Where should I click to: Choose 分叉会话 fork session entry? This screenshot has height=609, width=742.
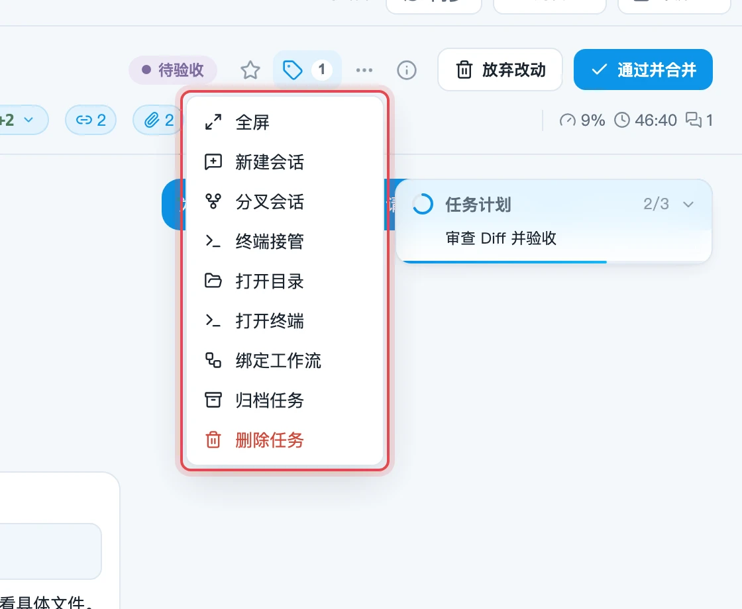(x=285, y=201)
